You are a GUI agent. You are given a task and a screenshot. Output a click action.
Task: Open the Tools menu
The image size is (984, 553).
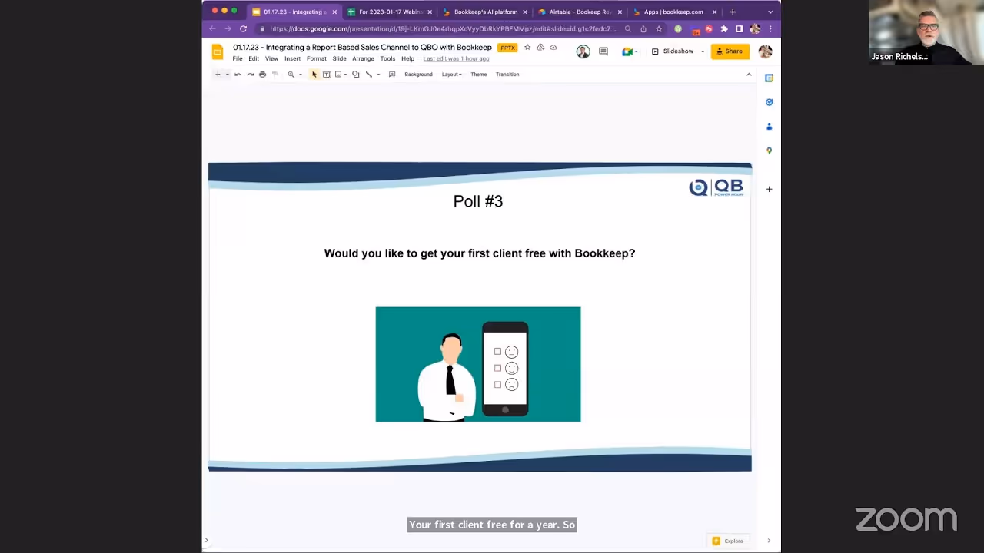(387, 59)
